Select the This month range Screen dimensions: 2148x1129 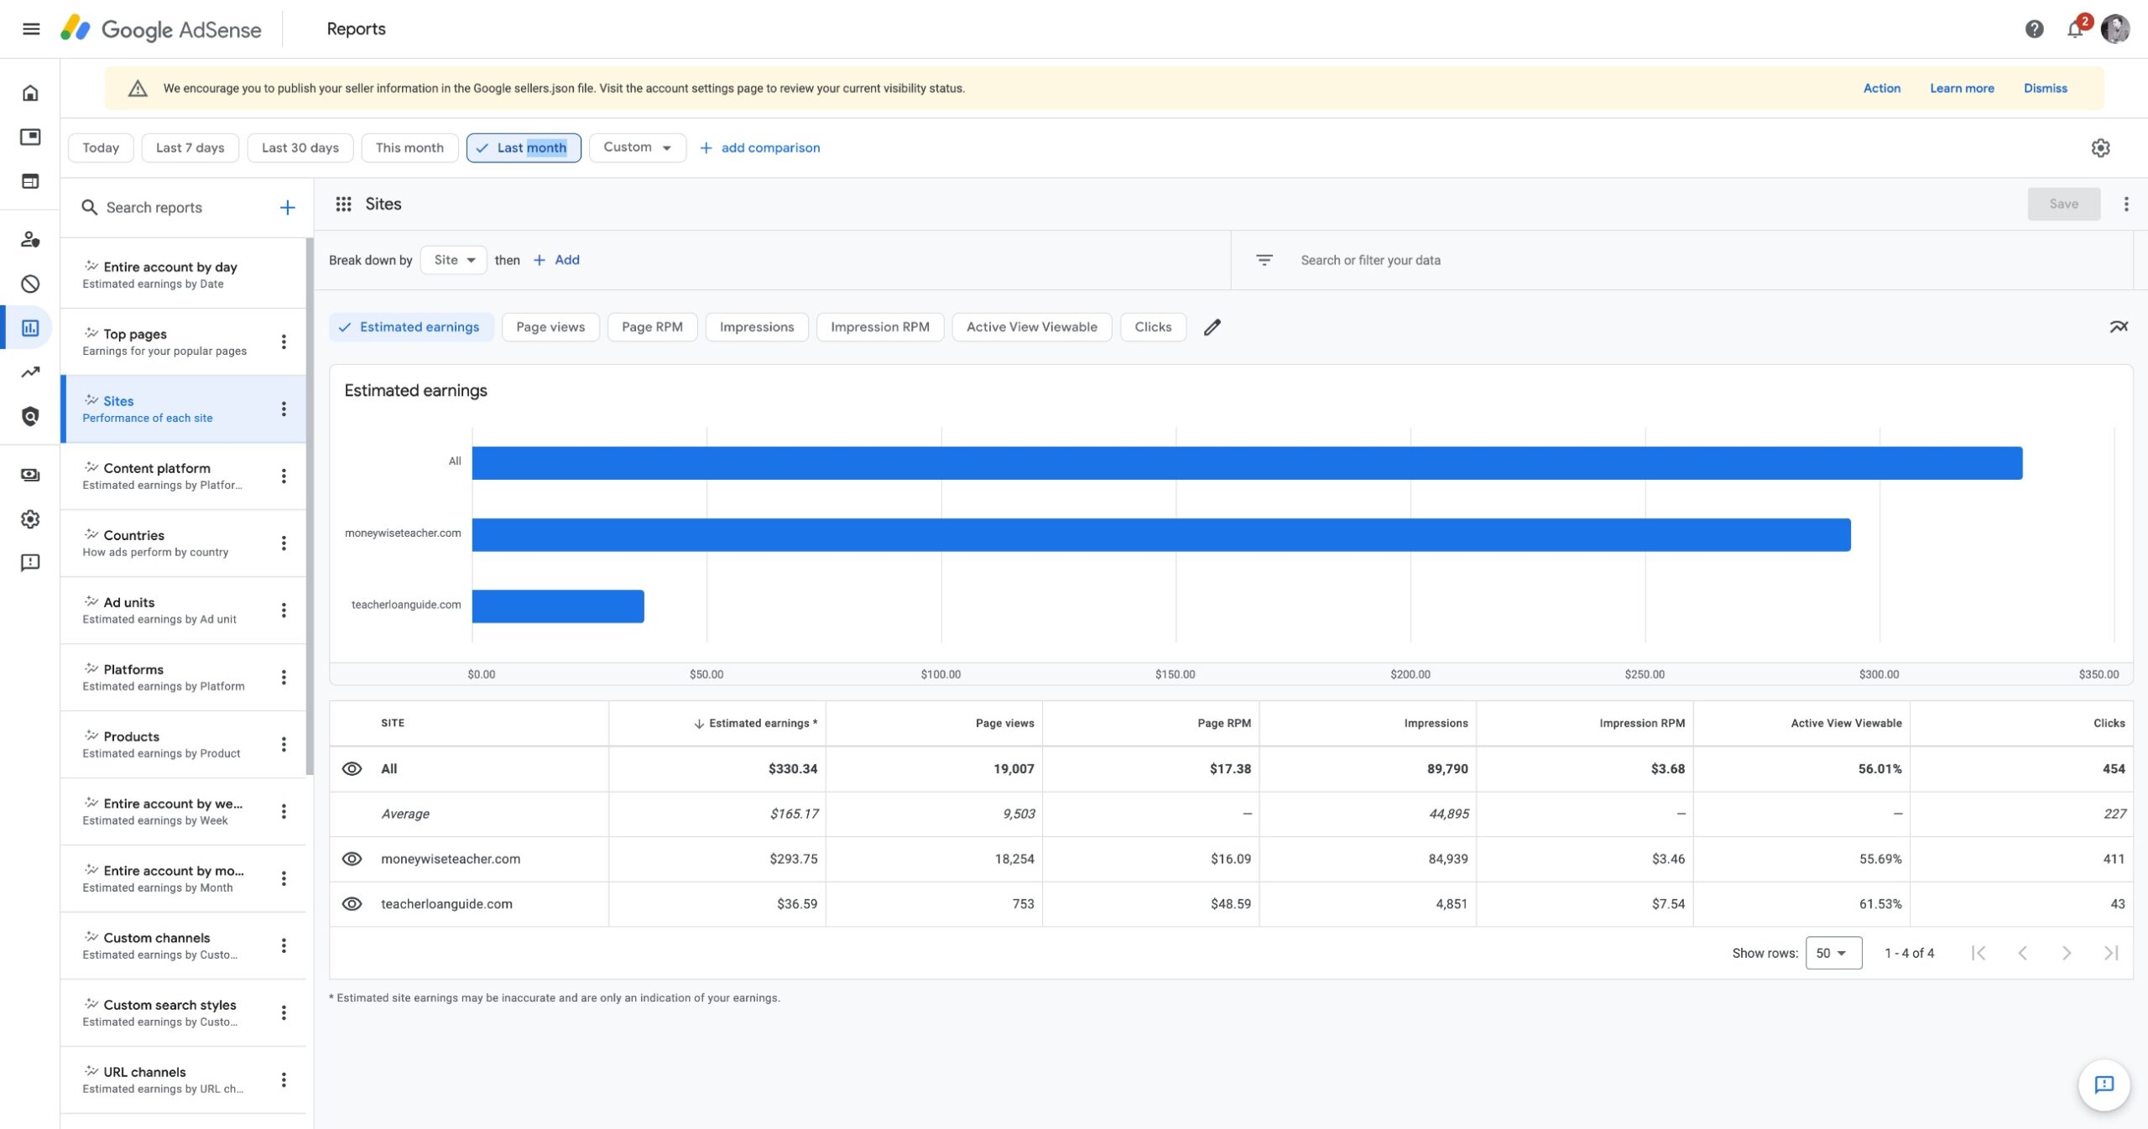pyautogui.click(x=409, y=148)
